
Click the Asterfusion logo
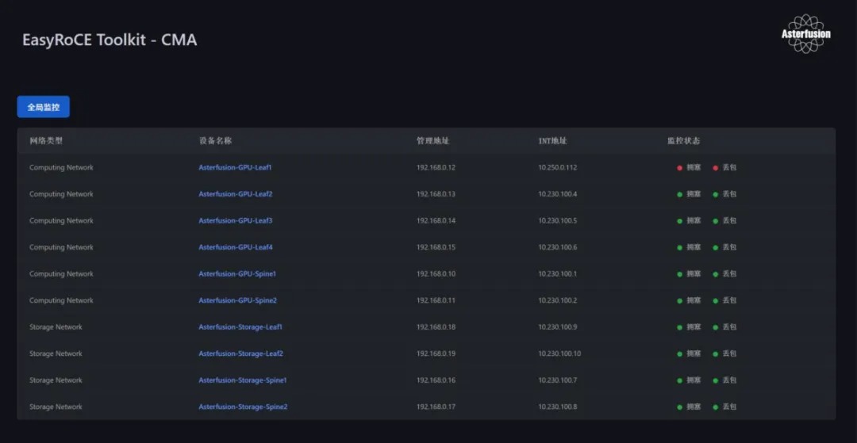(x=805, y=34)
